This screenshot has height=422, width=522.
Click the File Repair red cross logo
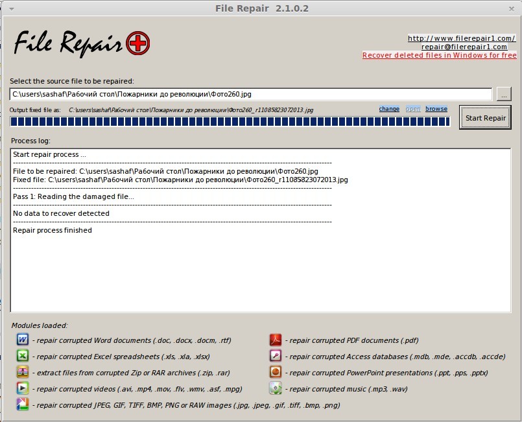pos(138,43)
